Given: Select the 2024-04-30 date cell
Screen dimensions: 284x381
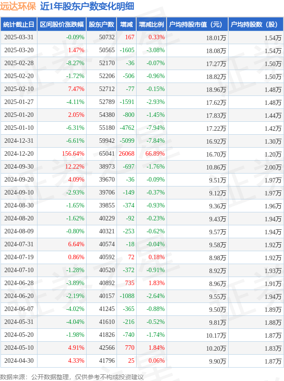Looking at the screenshot, I should (19, 360).
